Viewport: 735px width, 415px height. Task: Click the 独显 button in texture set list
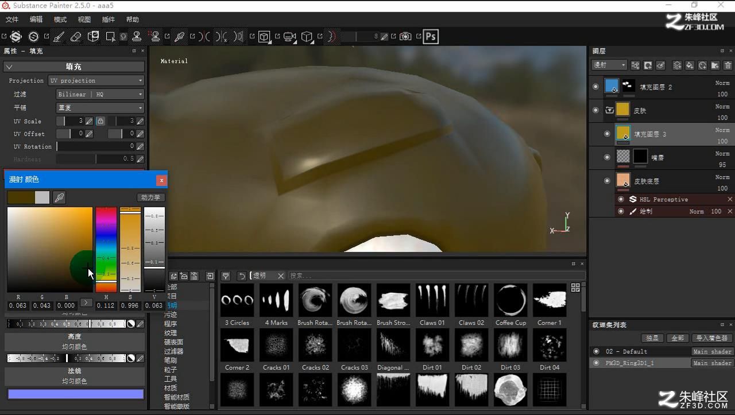coord(652,338)
